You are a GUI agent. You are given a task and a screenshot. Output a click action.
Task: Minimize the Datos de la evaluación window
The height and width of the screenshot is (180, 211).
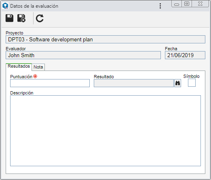177,4
